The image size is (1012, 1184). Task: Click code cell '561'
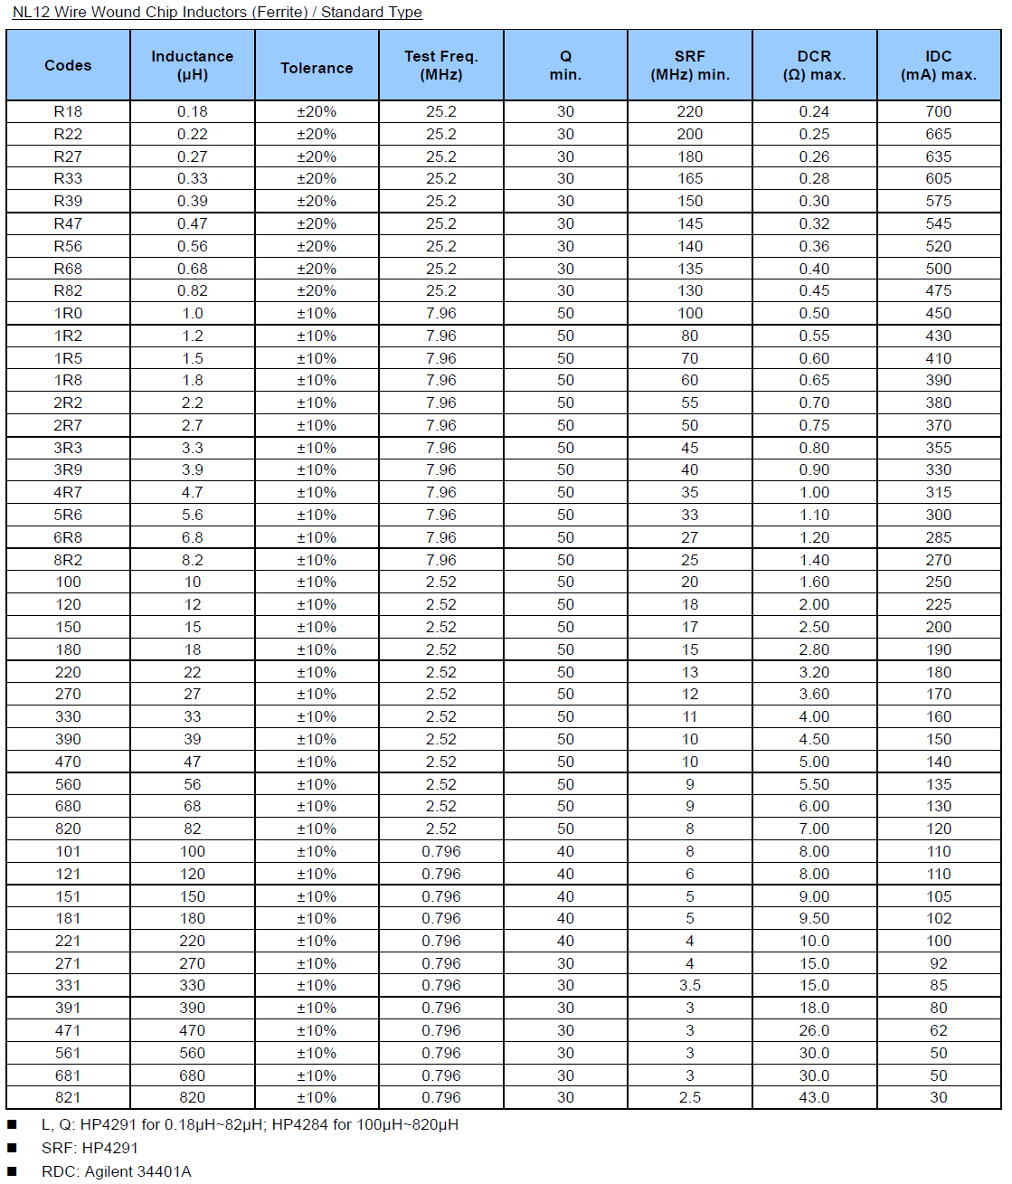[68, 1053]
